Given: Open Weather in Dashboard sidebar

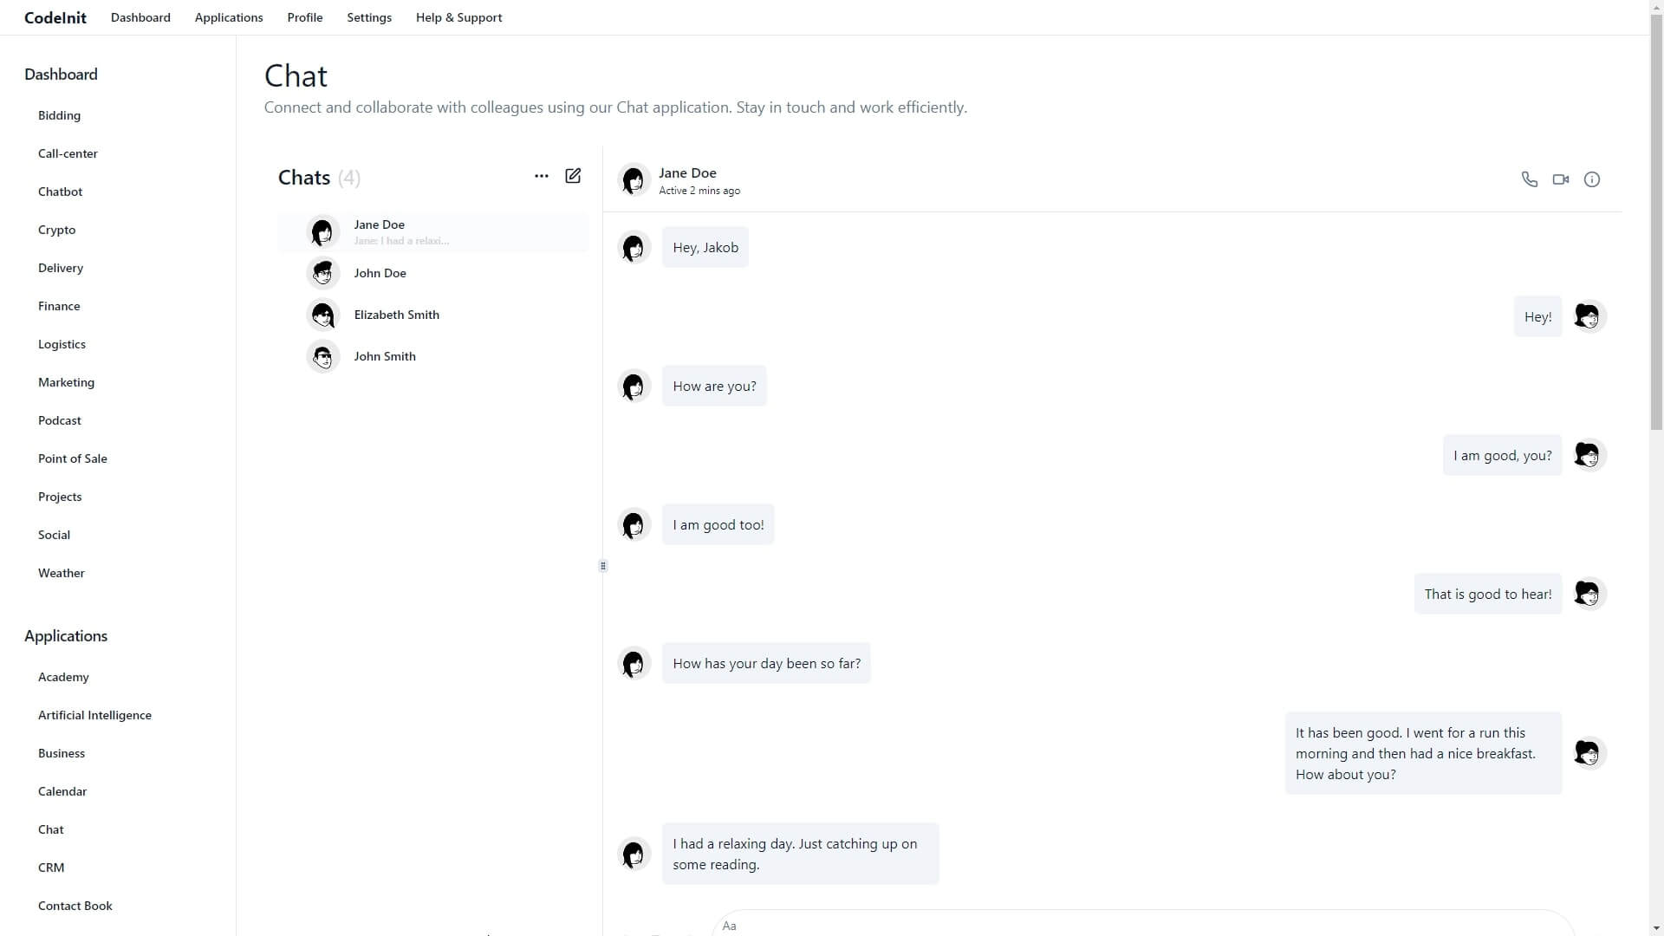Looking at the screenshot, I should pos(61,573).
